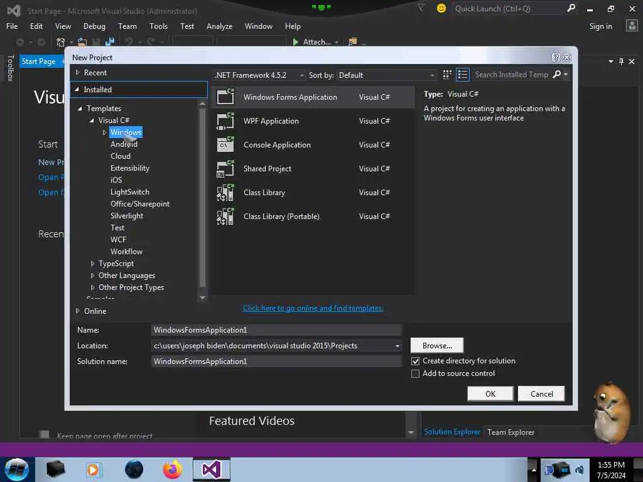Click the project Name input field
The width and height of the screenshot is (643, 482).
(x=276, y=330)
